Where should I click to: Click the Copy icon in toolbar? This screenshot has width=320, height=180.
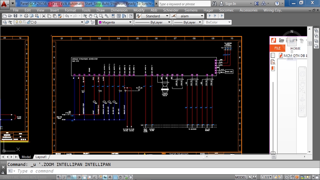pyautogui.click(x=49, y=16)
